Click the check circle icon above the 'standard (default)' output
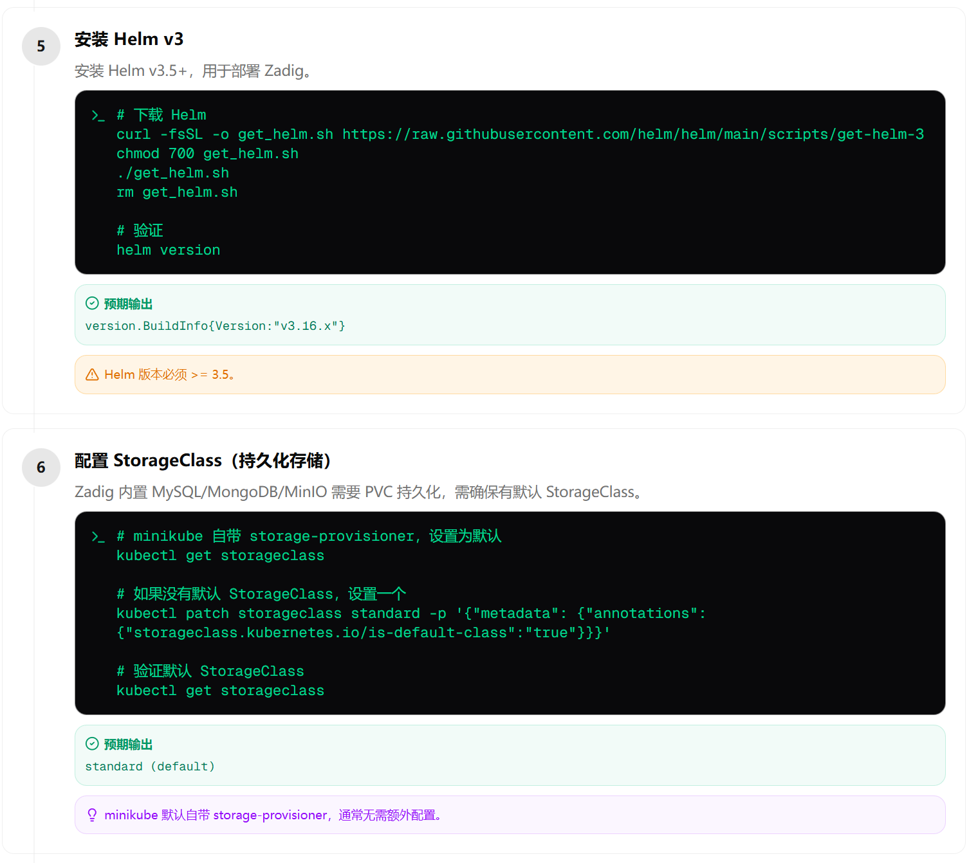The width and height of the screenshot is (978, 863). click(92, 744)
